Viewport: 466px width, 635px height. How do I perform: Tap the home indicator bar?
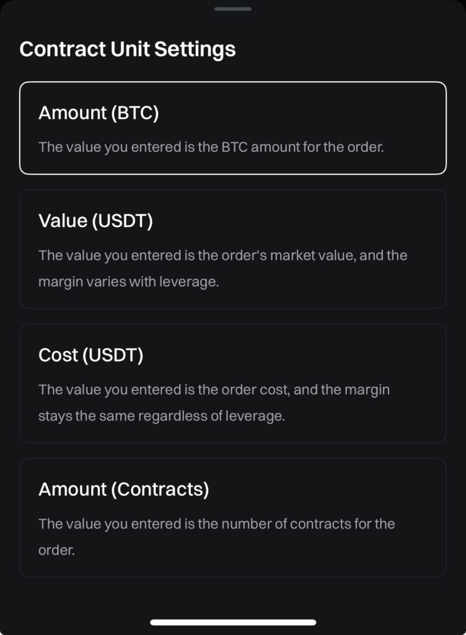click(x=233, y=622)
